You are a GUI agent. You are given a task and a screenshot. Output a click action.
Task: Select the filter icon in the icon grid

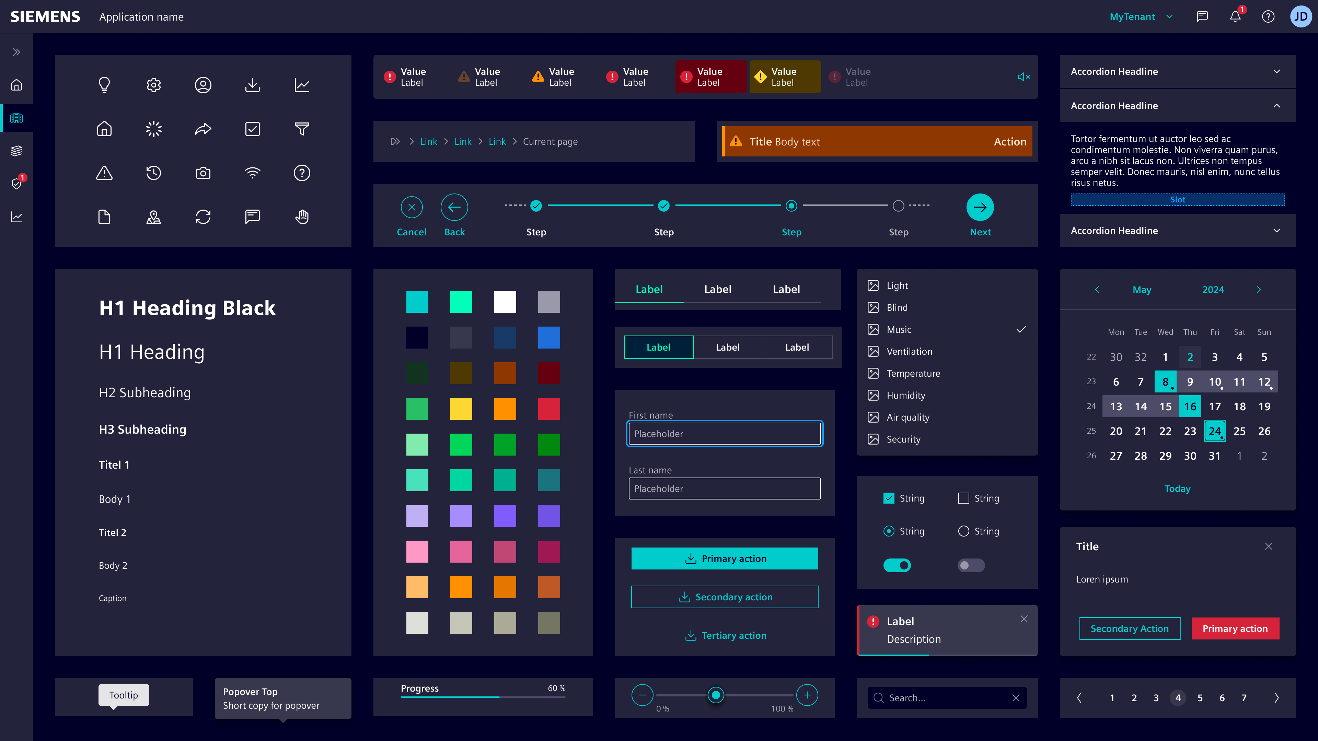point(302,129)
